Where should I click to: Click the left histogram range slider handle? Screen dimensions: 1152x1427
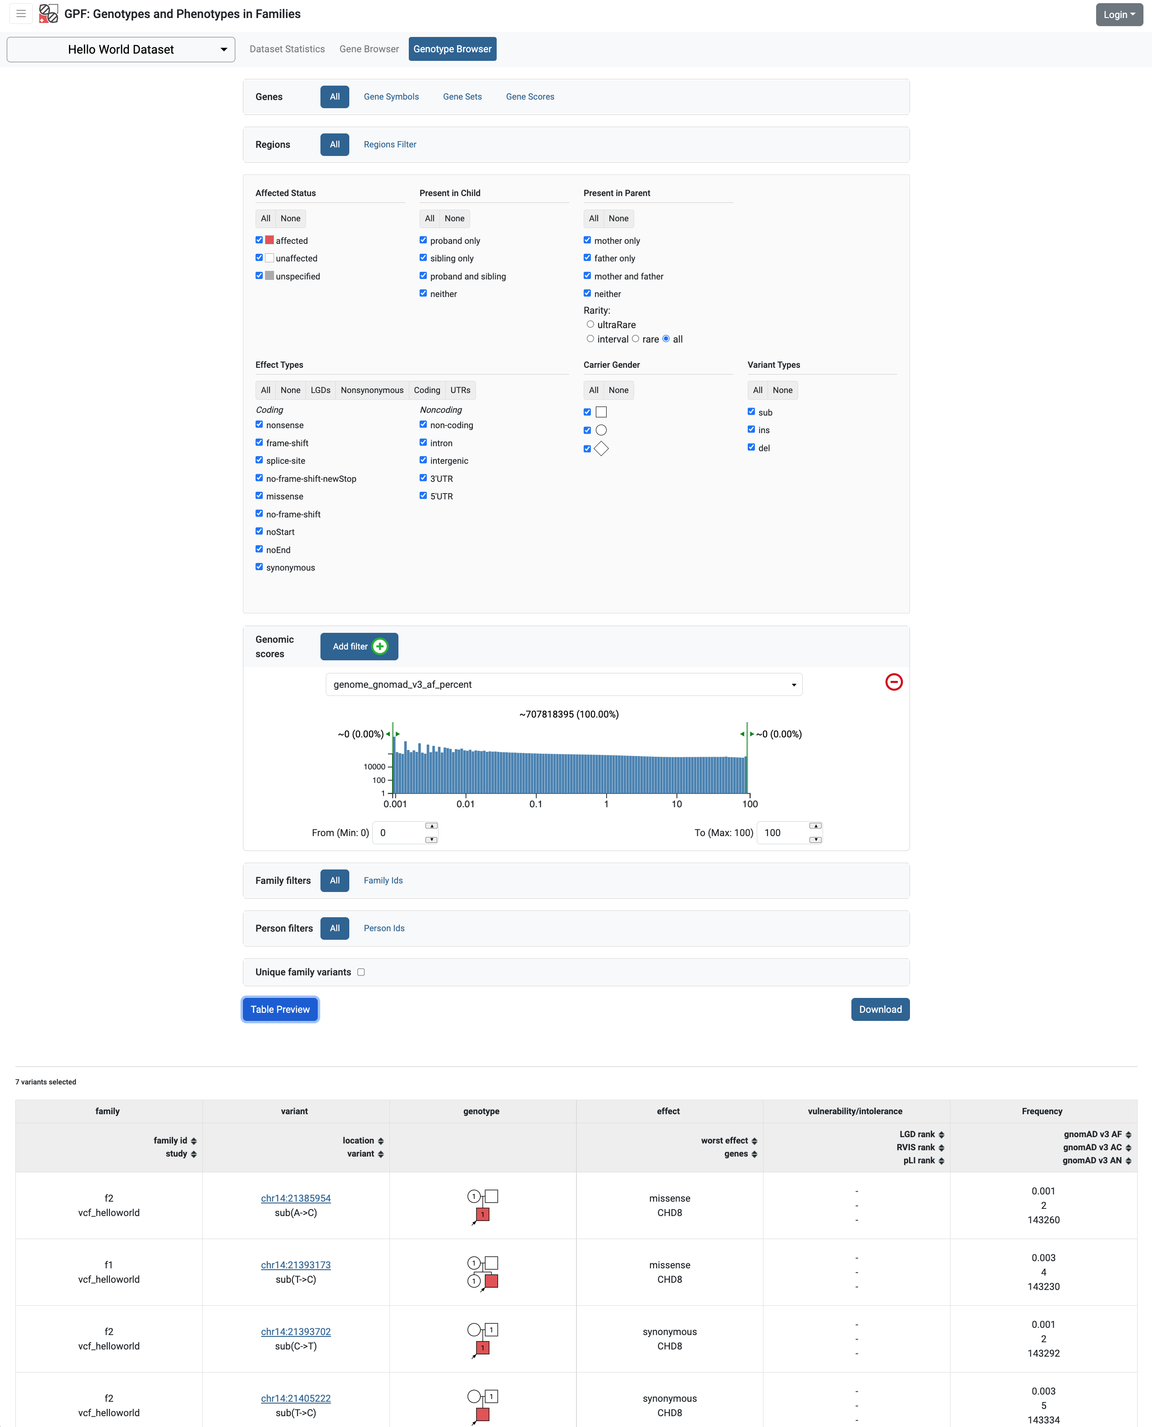(x=393, y=734)
